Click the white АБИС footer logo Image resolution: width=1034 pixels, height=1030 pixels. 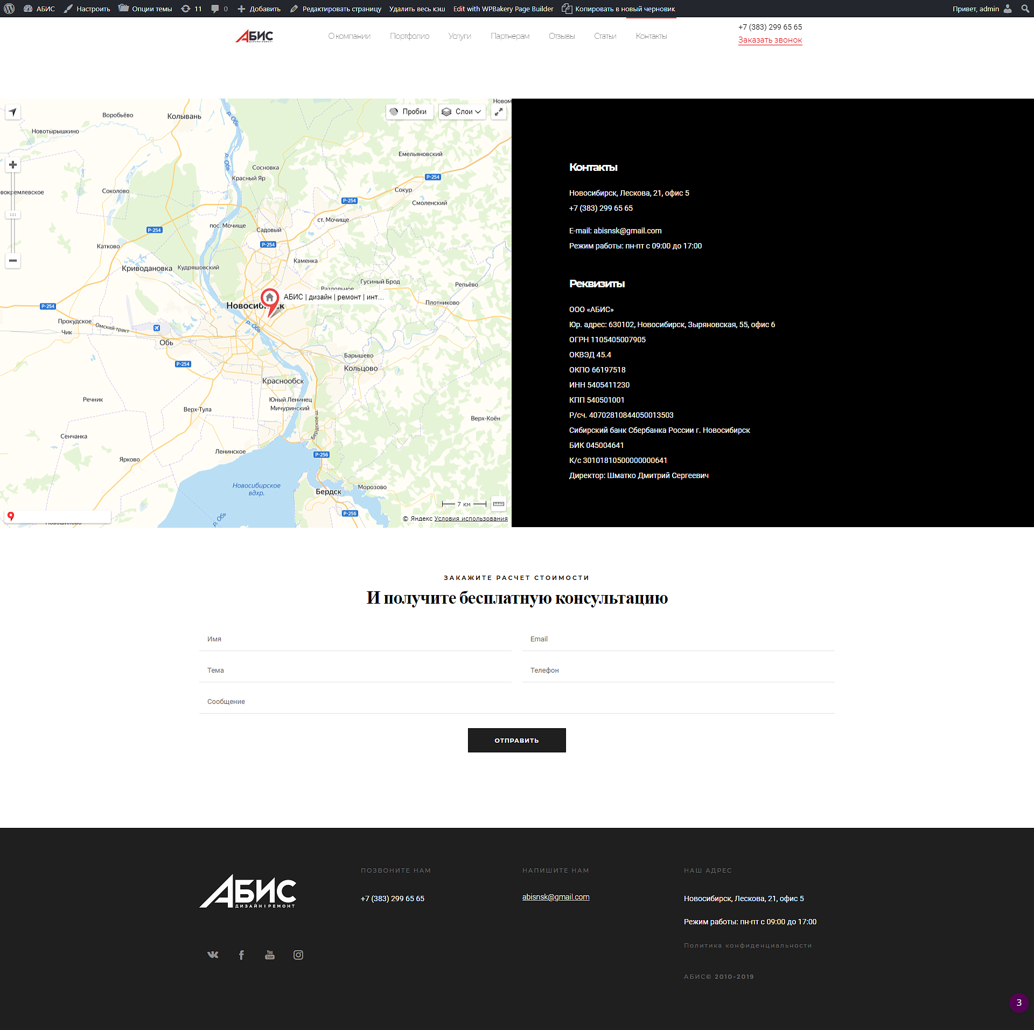pyautogui.click(x=248, y=891)
